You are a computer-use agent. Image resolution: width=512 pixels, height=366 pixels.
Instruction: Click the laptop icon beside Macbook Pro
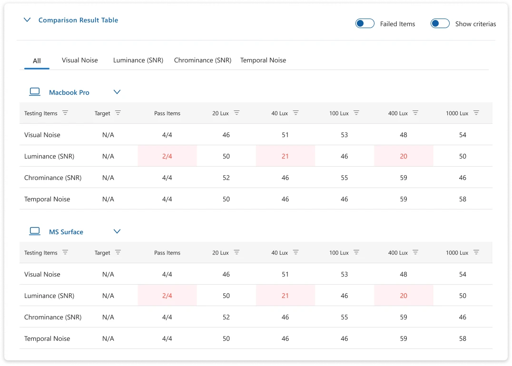(x=34, y=91)
